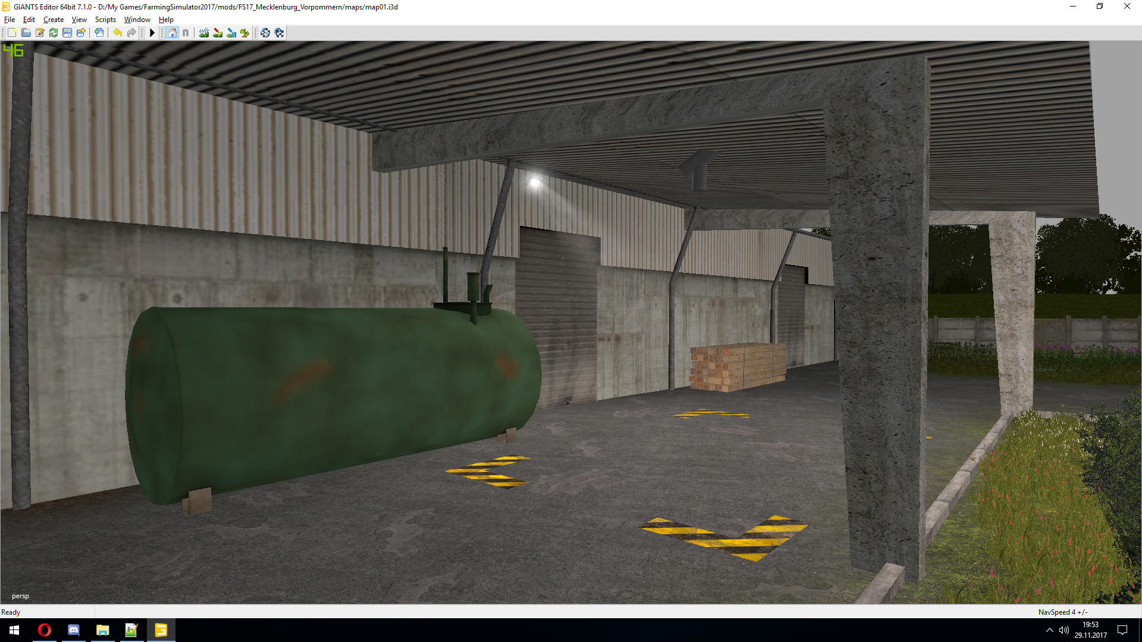
Task: Select the foliage paint plant icon
Action: tap(244, 33)
